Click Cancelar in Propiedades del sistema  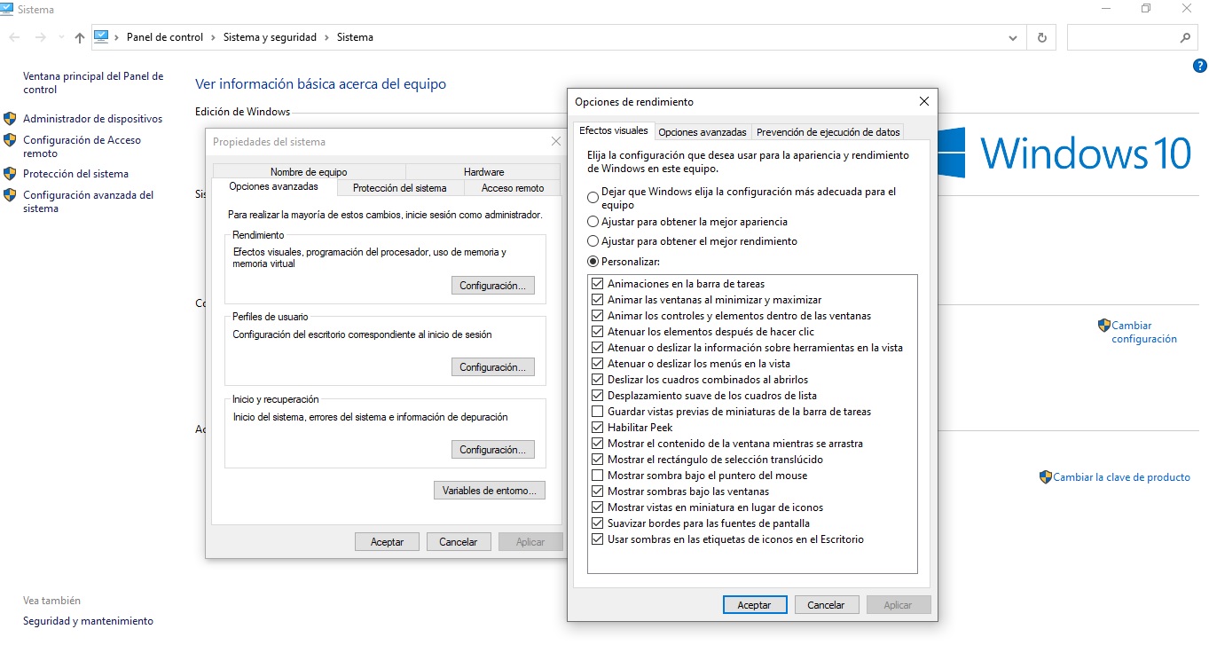[x=459, y=542]
